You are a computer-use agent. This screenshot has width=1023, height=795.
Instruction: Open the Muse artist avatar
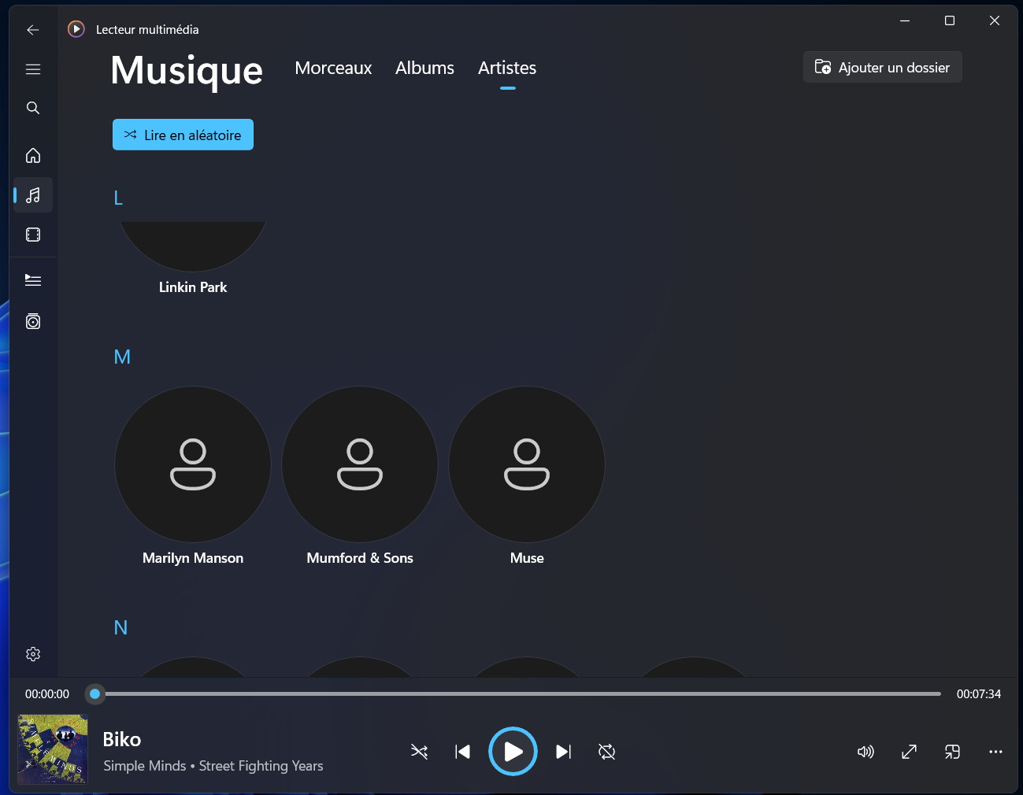point(527,464)
